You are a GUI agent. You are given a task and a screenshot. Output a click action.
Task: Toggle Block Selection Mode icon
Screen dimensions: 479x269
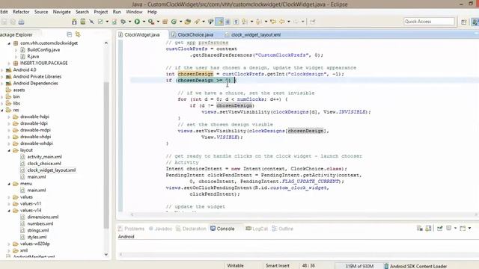(228, 22)
